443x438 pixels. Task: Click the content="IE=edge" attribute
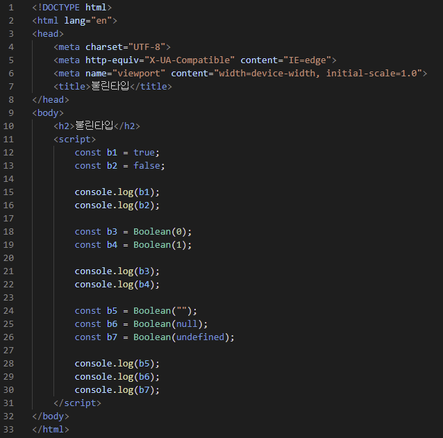click(285, 60)
